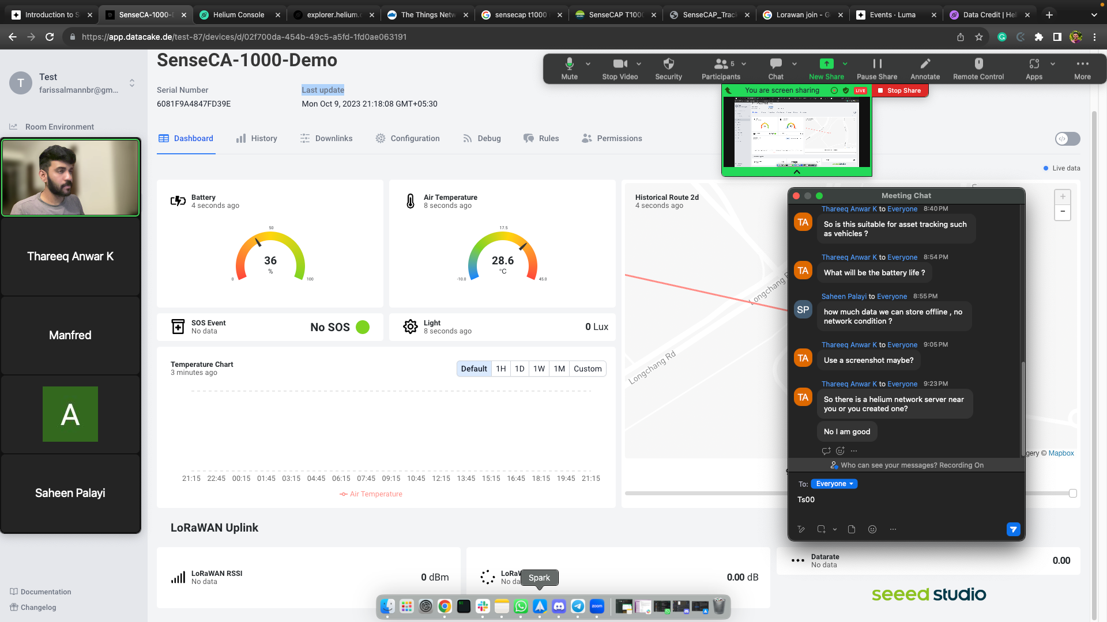
Task: Zoom out on the map
Action: (x=1063, y=212)
